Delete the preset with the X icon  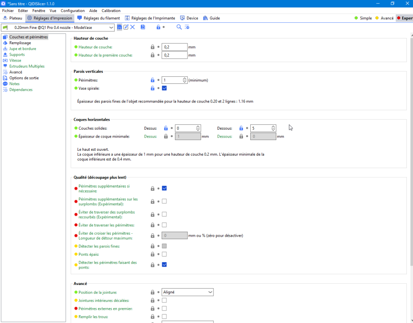(x=133, y=27)
